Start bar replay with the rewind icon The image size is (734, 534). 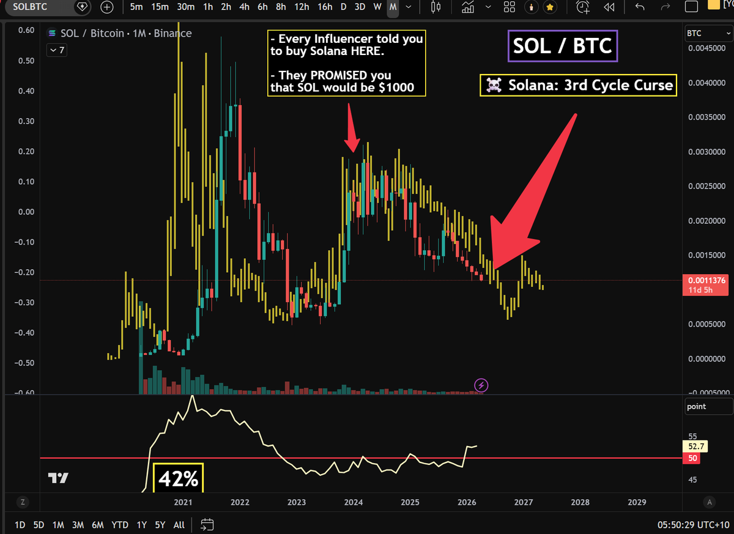[x=608, y=7]
